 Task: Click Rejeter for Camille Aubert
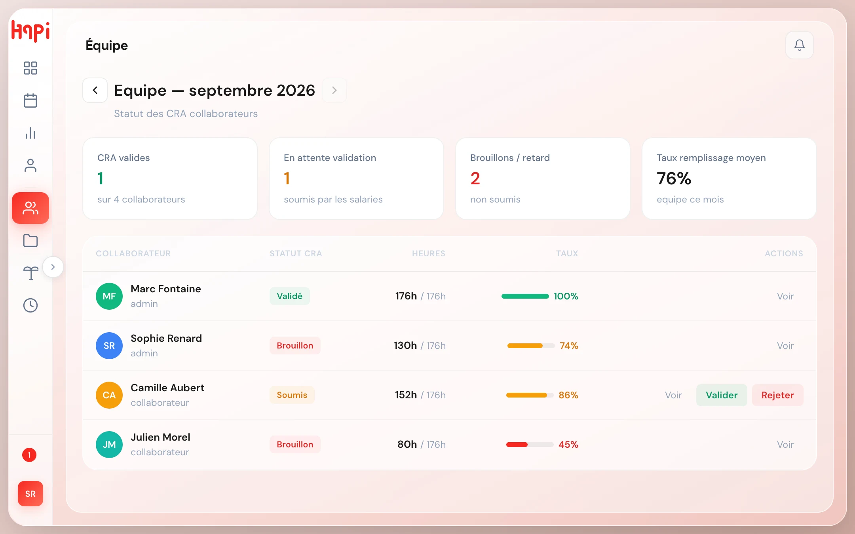coord(778,395)
